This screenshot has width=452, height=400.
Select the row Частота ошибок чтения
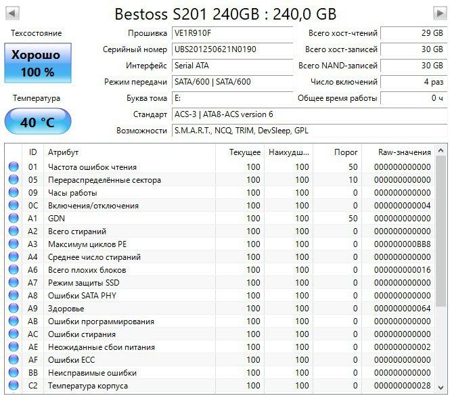[x=220, y=166]
